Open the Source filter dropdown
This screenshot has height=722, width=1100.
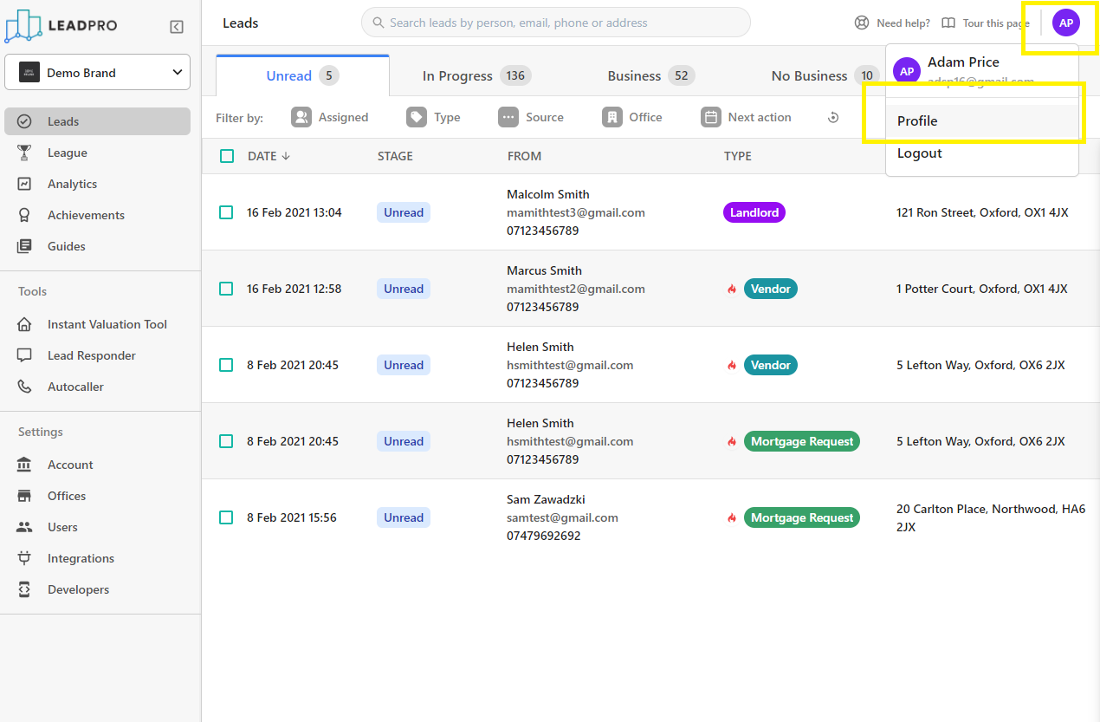531,117
